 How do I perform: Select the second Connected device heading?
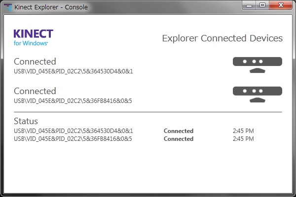[x=35, y=91]
